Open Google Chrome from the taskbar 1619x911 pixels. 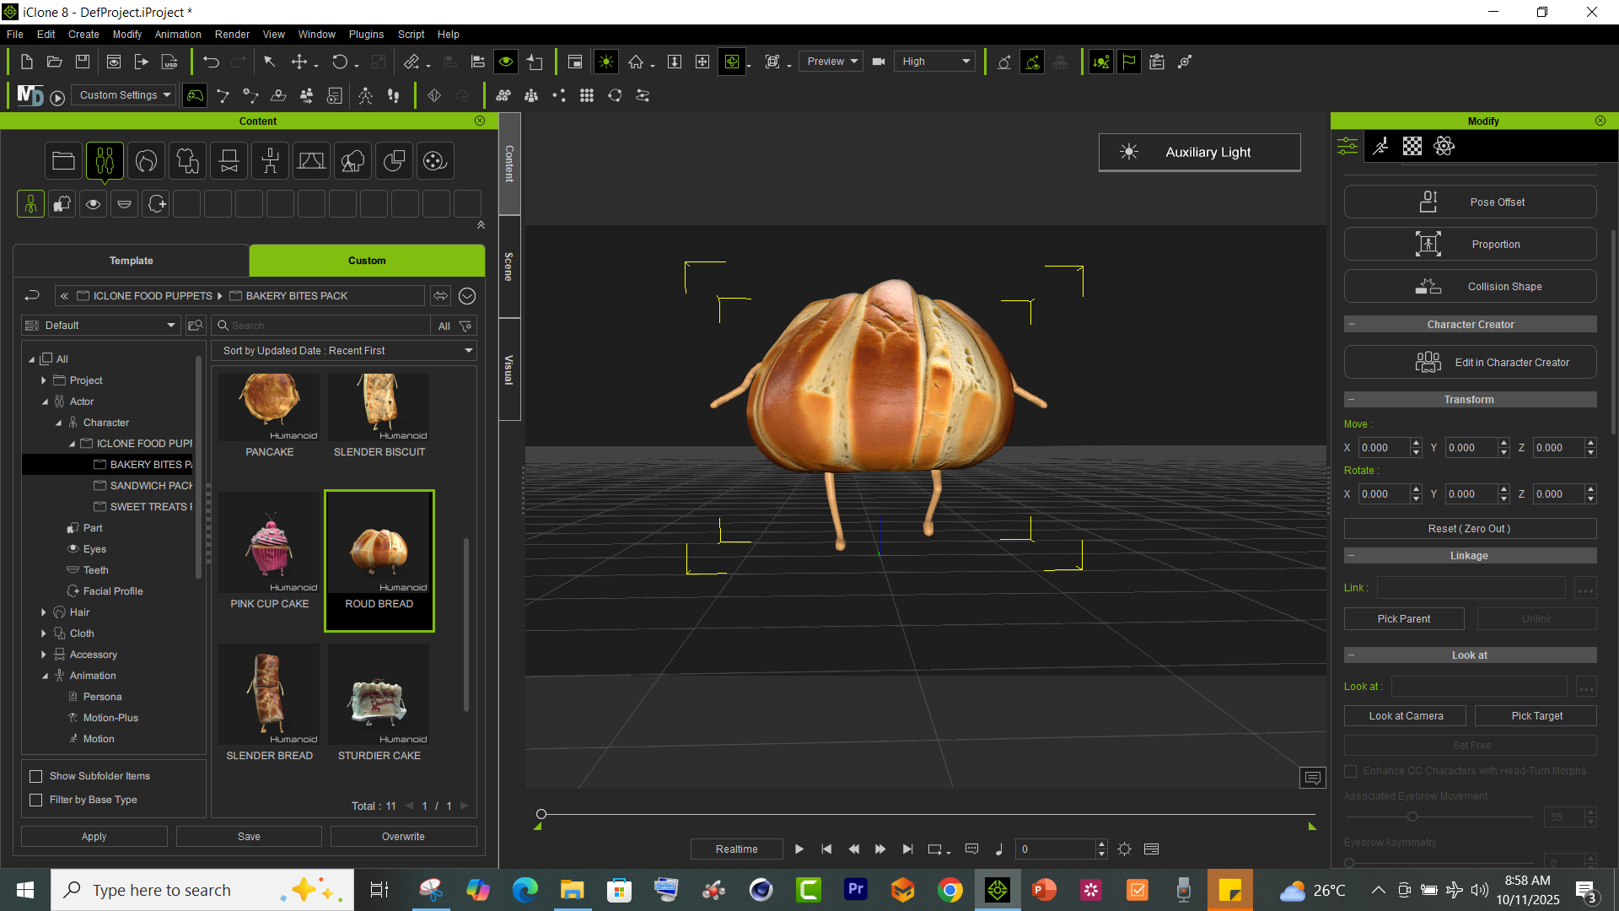[950, 890]
